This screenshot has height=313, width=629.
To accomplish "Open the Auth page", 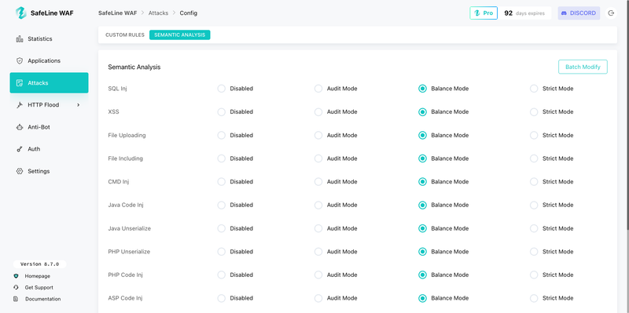I will point(49,149).
